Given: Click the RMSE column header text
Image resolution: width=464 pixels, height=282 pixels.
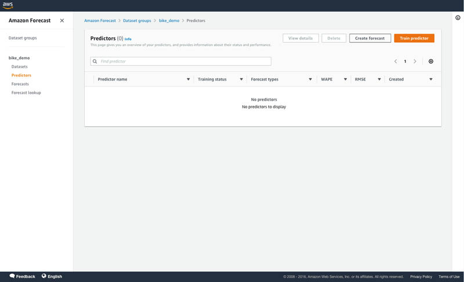Looking at the screenshot, I should [360, 79].
